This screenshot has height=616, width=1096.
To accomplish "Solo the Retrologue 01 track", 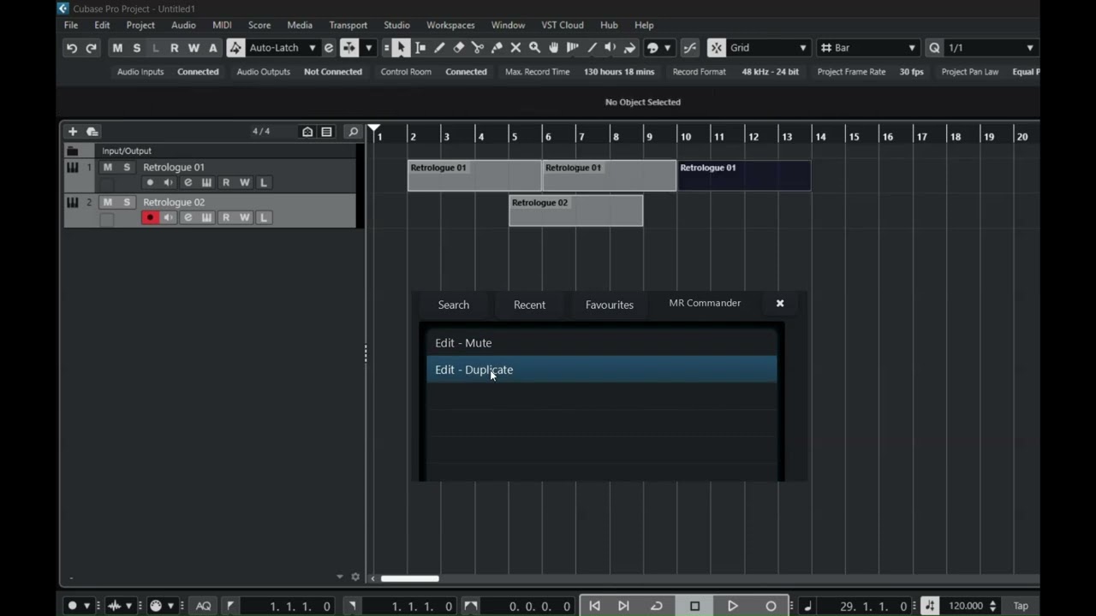I will coord(127,168).
